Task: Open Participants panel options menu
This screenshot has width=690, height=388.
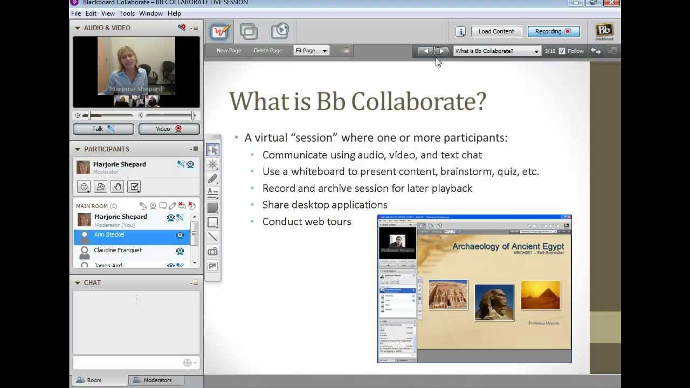Action: click(194, 149)
